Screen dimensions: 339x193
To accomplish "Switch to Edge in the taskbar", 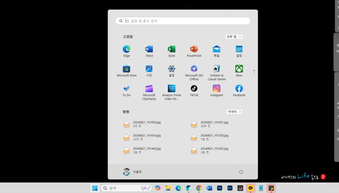I will click(x=178, y=188).
